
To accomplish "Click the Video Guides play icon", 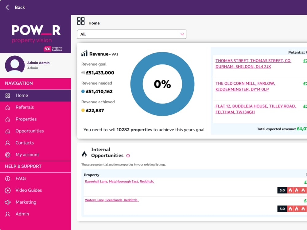I will pos(8,190).
